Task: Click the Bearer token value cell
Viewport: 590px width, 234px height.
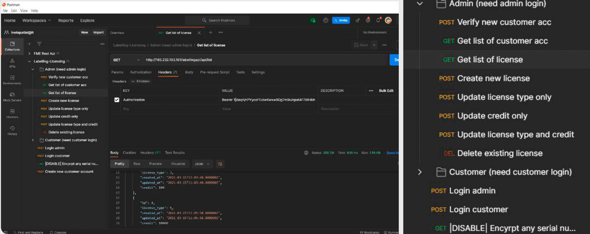Action: point(269,100)
